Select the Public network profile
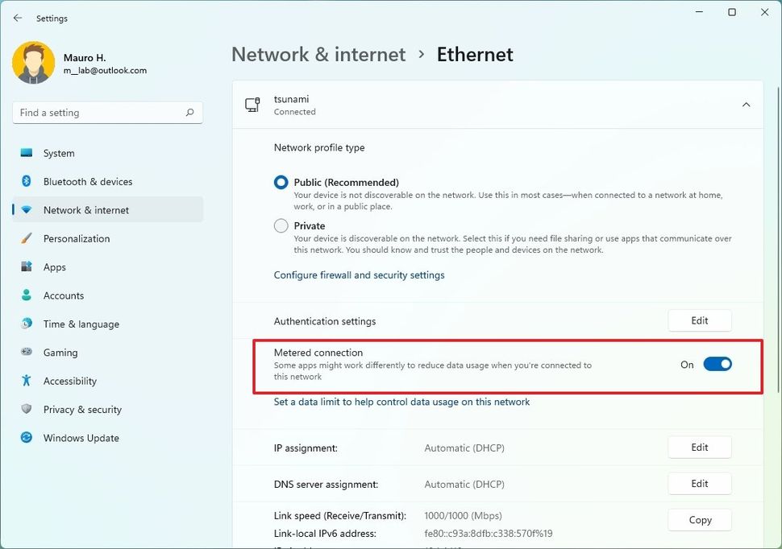Viewport: 782px width, 549px height. (280, 182)
